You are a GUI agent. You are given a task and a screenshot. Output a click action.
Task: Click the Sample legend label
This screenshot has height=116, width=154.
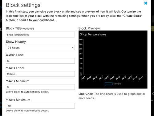pos(117,84)
